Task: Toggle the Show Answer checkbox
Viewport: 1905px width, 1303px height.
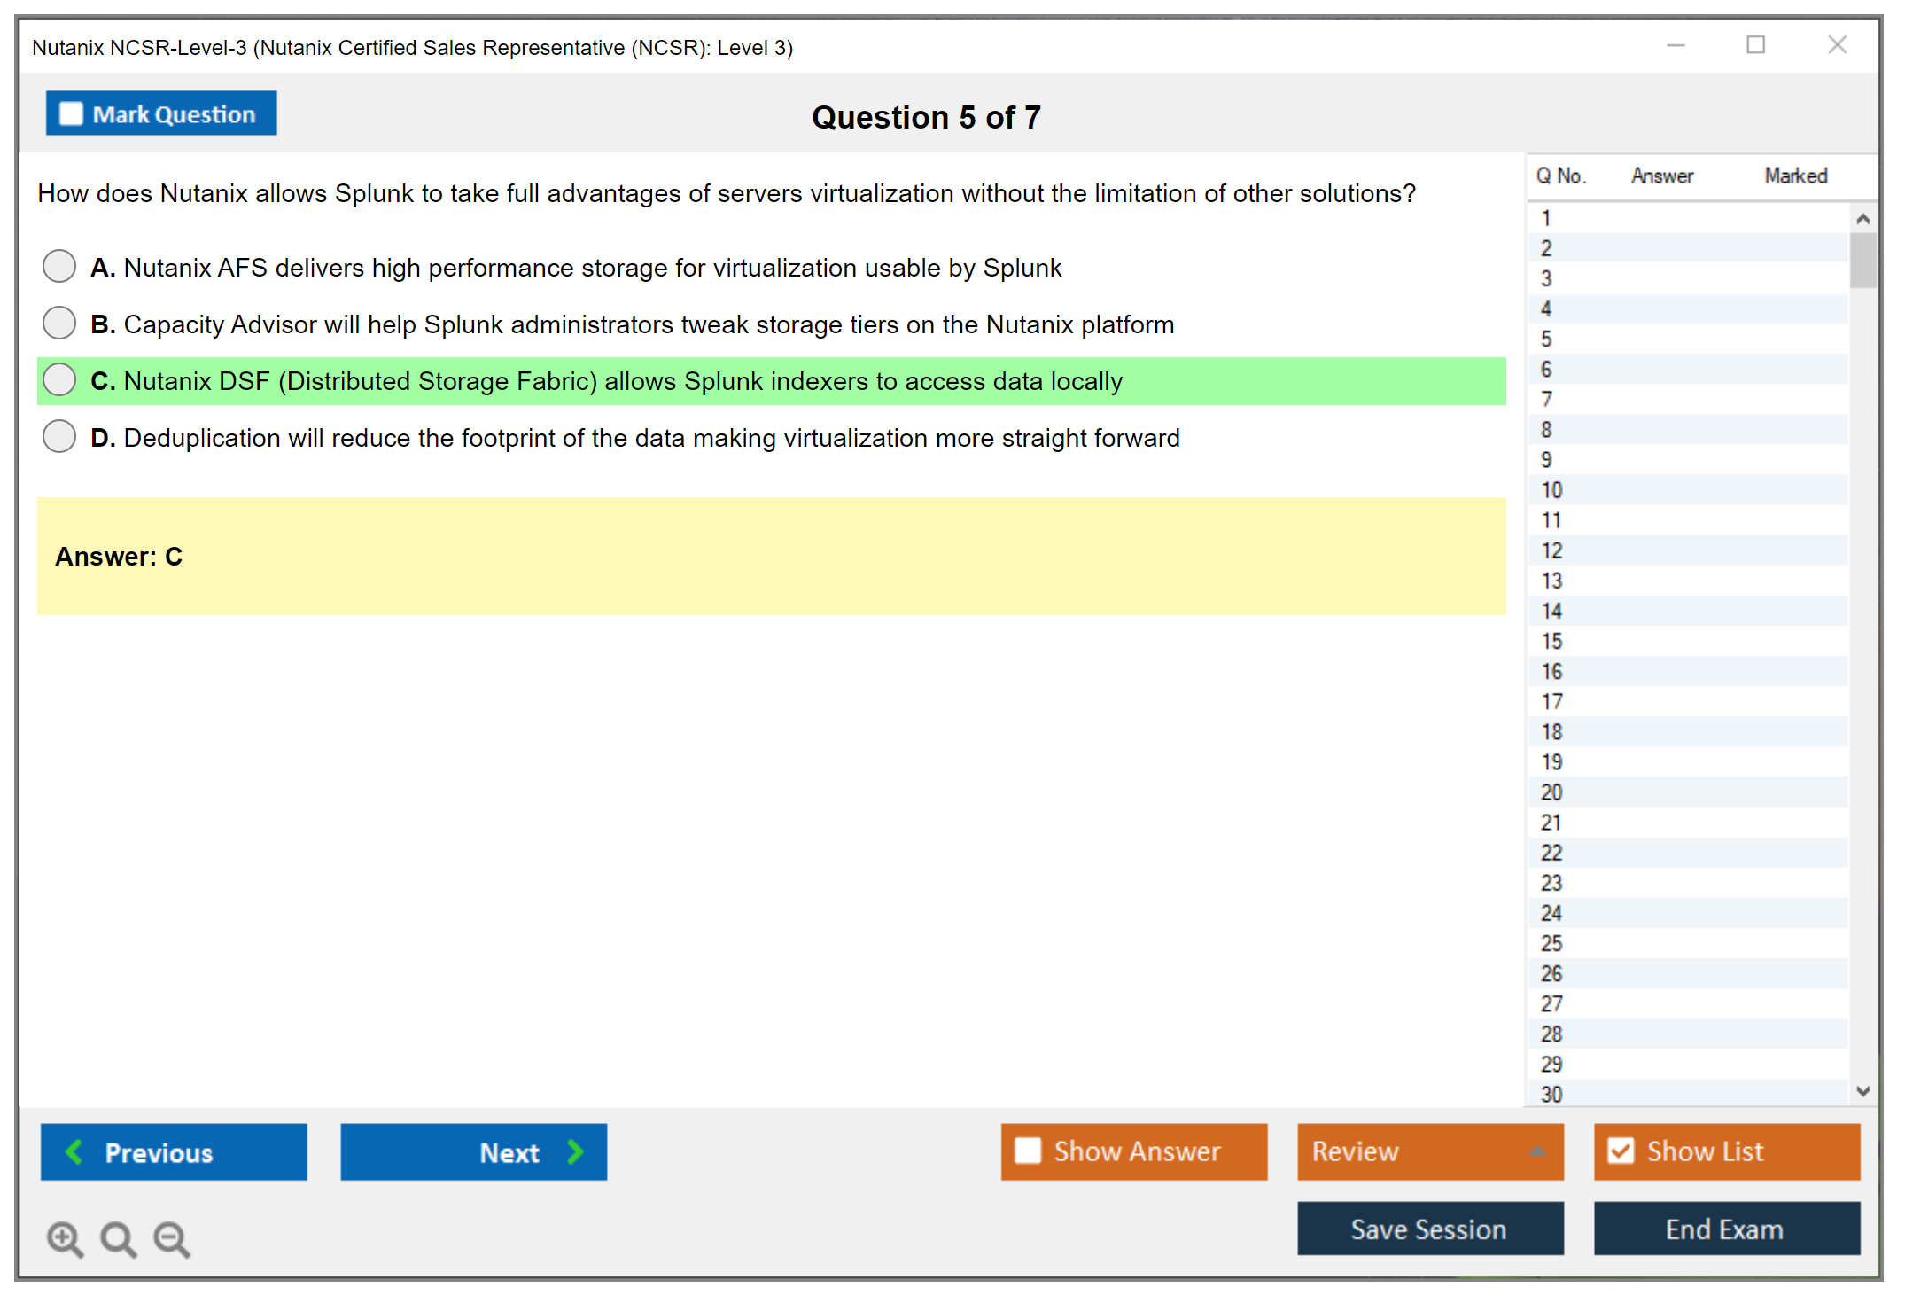Action: coord(1028,1151)
